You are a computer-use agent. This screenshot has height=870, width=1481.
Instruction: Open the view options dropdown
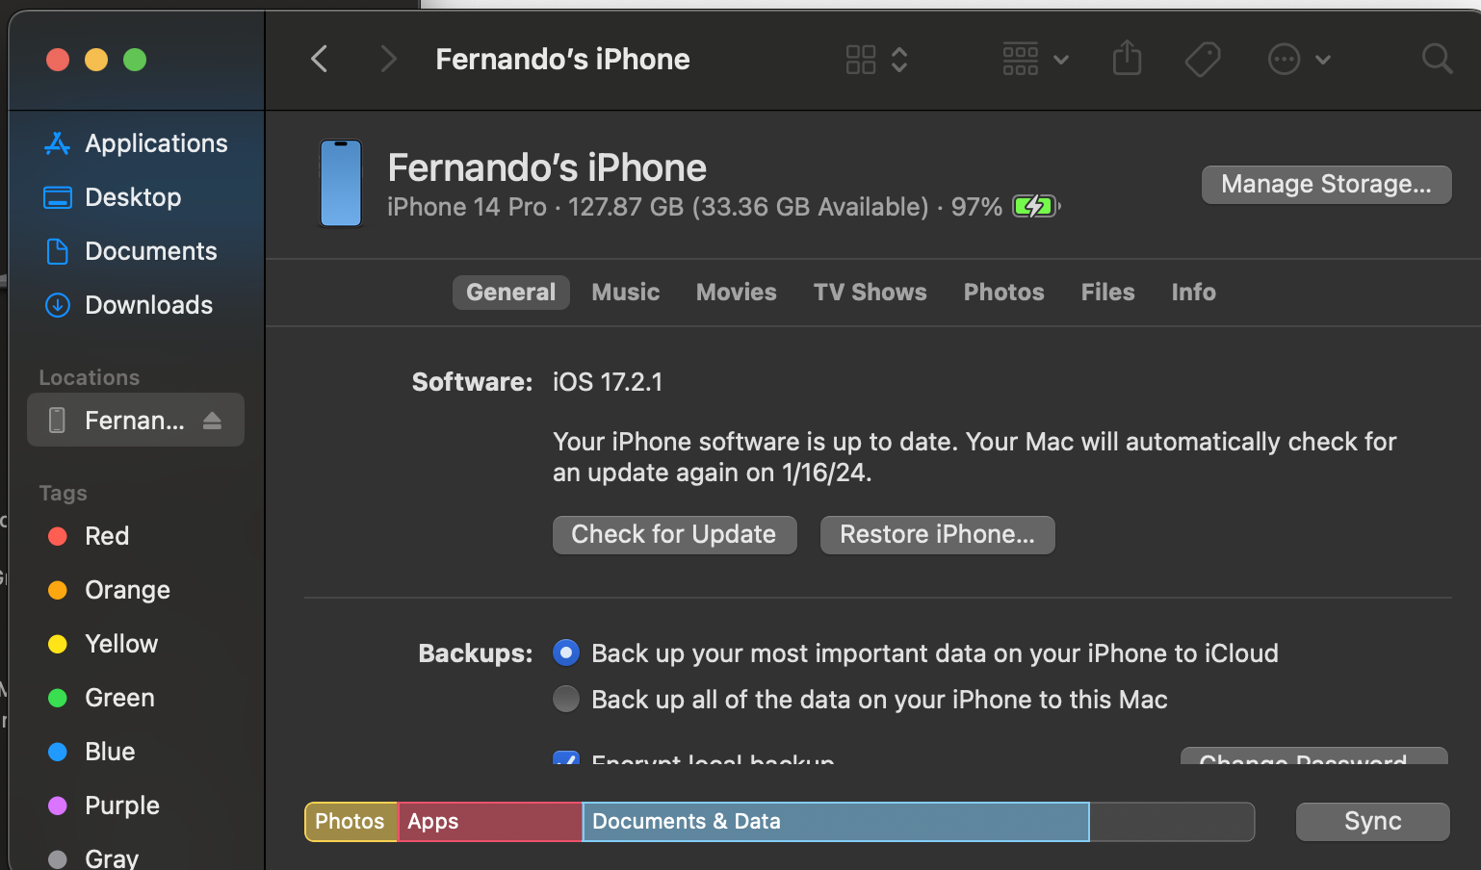click(x=876, y=59)
